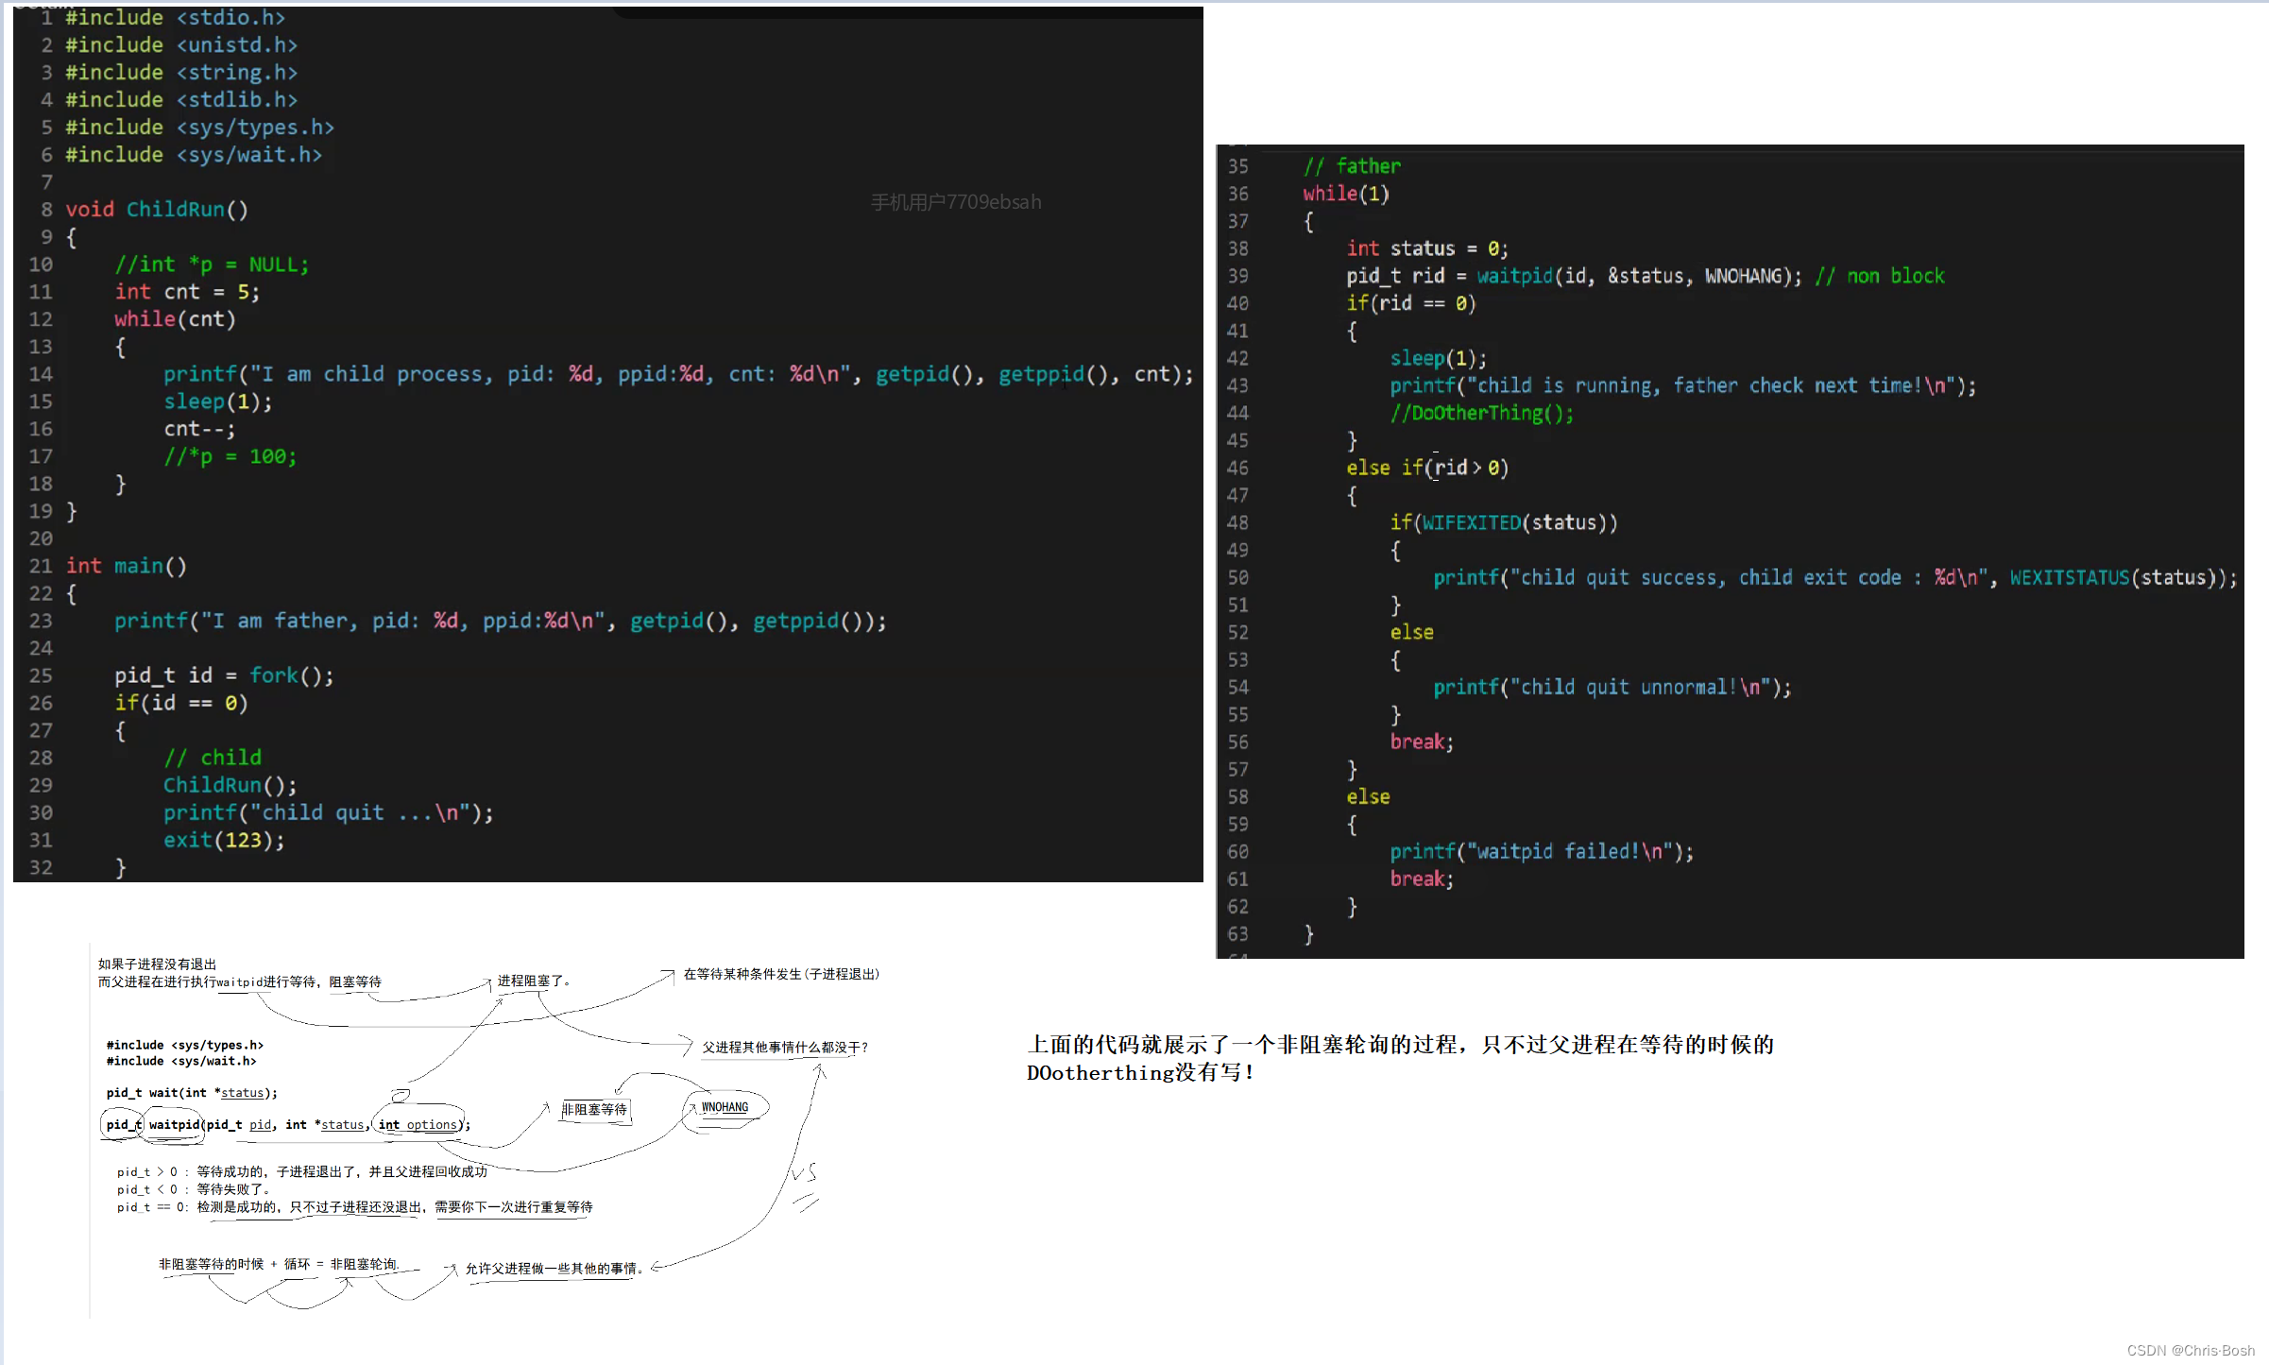This screenshot has height=1365, width=2269.
Task: Click "while(cnt)" on line 12
Action: click(x=175, y=319)
